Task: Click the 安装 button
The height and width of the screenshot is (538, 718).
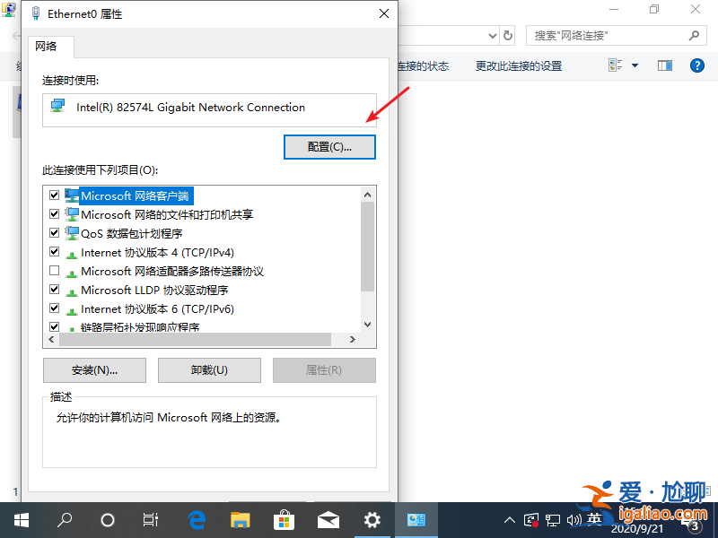Action: tap(94, 370)
